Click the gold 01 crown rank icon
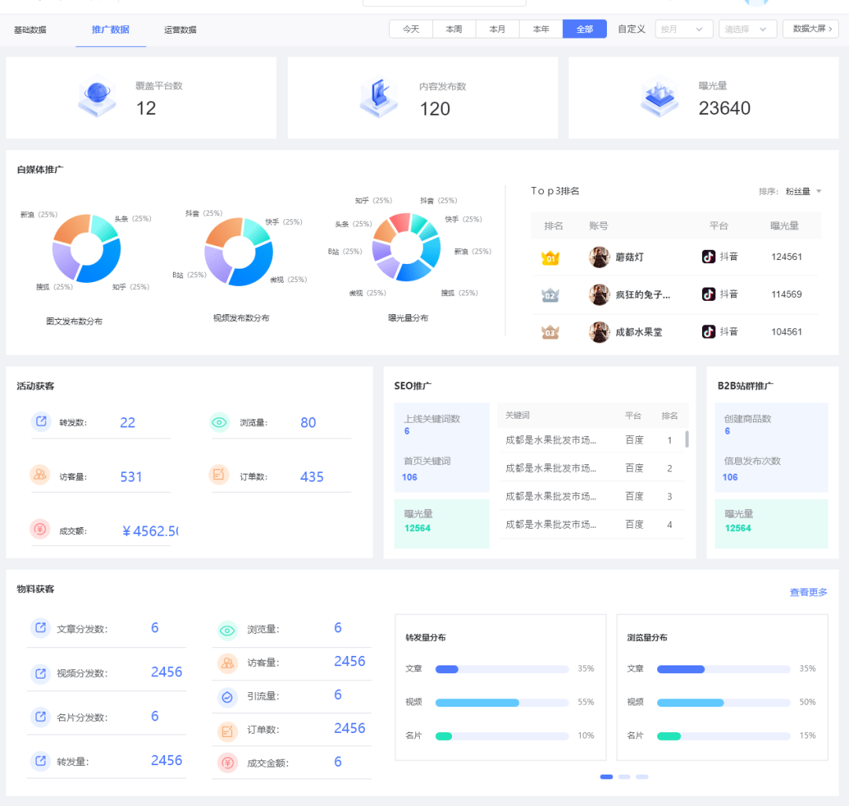849x806 pixels. (550, 258)
